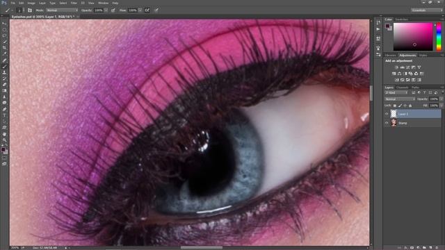Open the Actions panel play icon
This screenshot has height=250, width=445.
tap(378, 29)
